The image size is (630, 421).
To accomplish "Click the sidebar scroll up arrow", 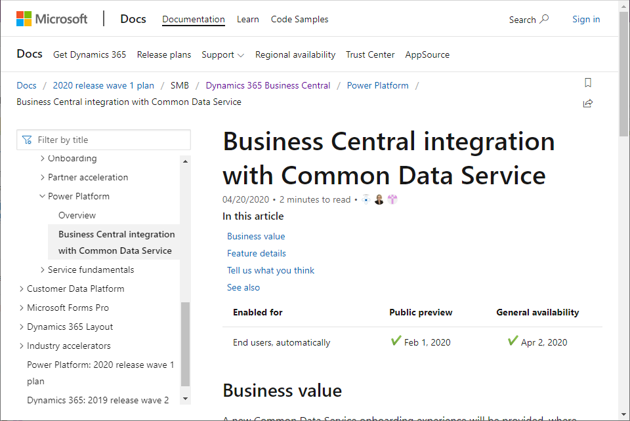I will [x=185, y=161].
